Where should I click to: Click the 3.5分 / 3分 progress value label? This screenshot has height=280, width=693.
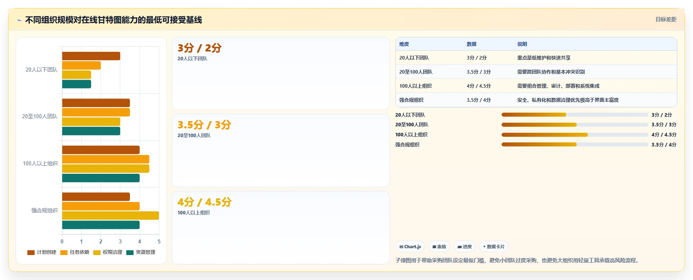(x=664, y=125)
